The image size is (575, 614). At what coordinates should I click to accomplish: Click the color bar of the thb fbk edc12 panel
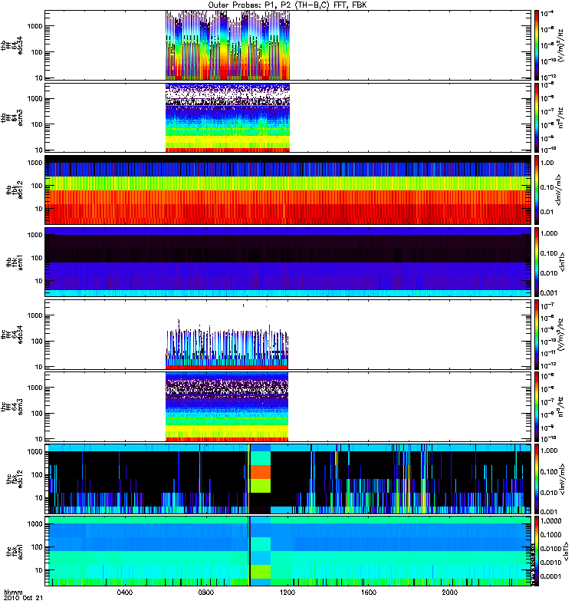coord(537,190)
